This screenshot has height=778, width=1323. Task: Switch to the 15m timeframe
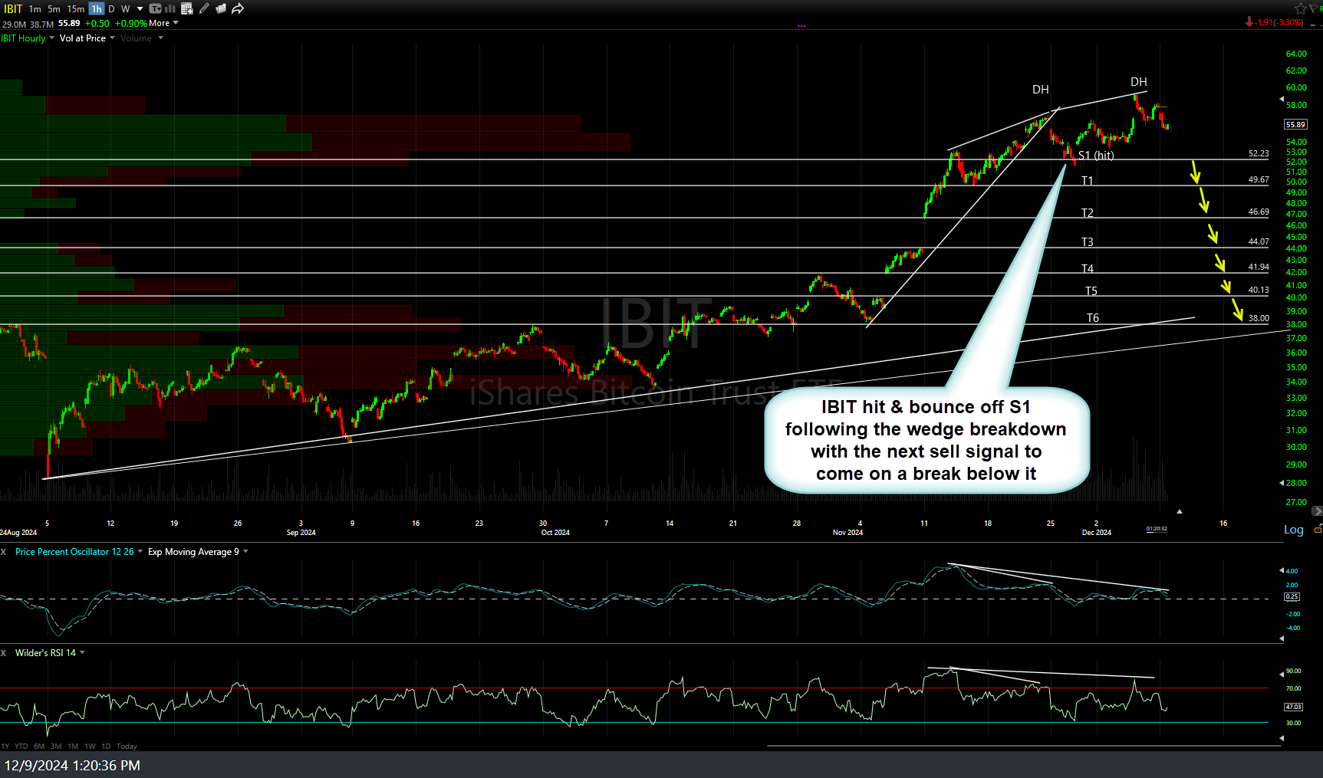tap(75, 8)
